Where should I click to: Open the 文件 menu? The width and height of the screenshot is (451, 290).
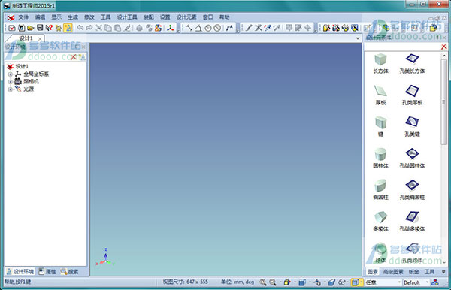point(23,17)
